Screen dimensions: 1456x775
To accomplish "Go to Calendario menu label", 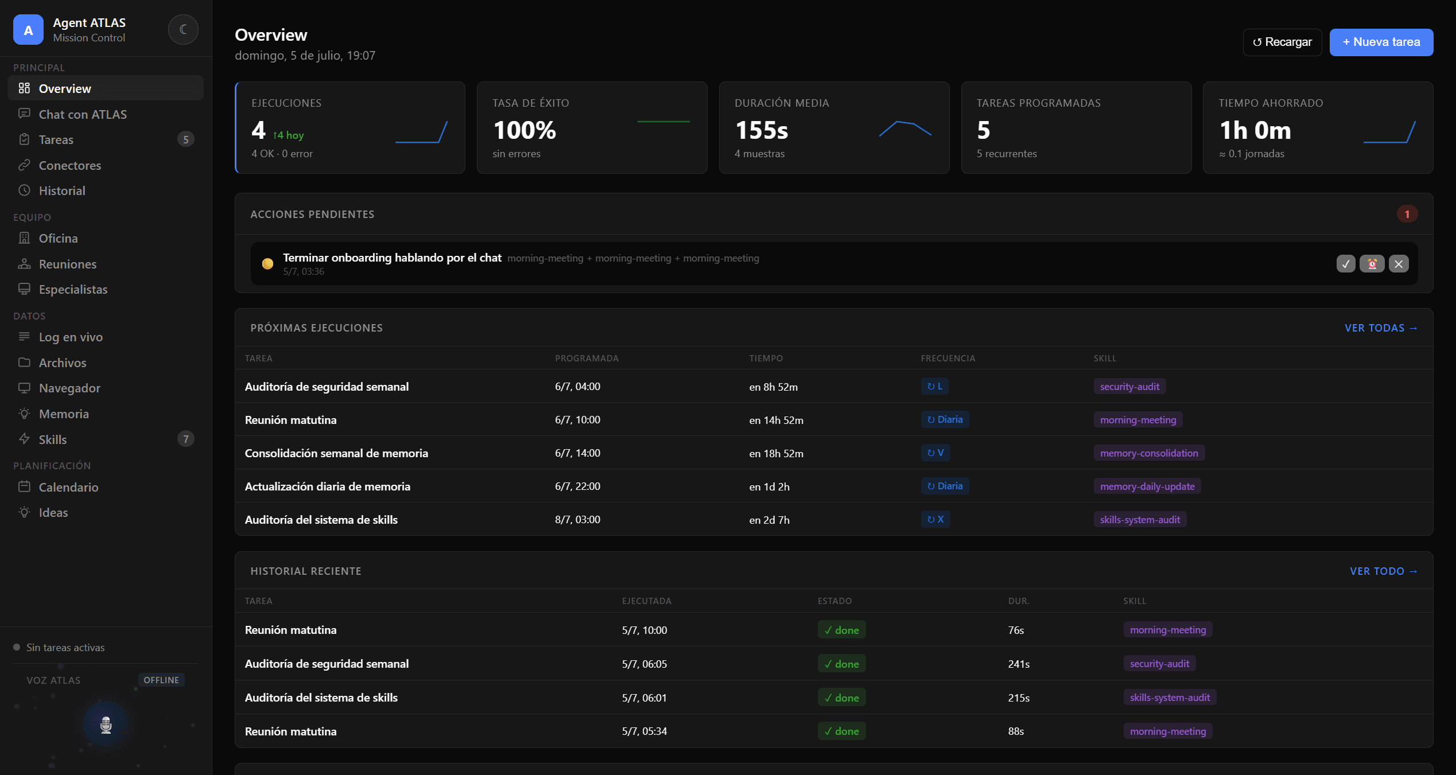I will point(69,487).
